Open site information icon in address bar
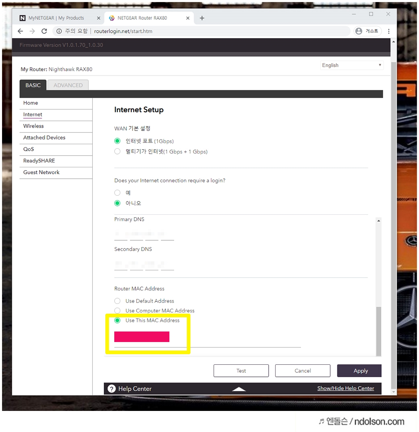The width and height of the screenshot is (419, 432). point(59,31)
